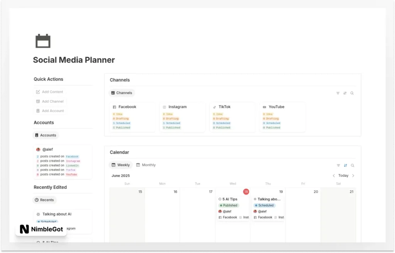Image resolution: width=395 pixels, height=253 pixels.
Task: Select the TikTok music note icon
Action: tap(215, 107)
